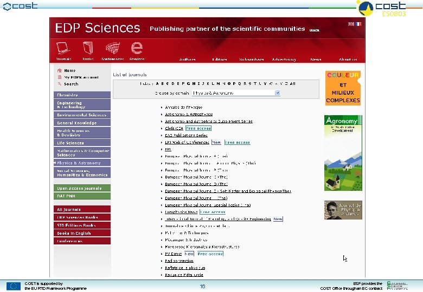Open All journals

82,209
